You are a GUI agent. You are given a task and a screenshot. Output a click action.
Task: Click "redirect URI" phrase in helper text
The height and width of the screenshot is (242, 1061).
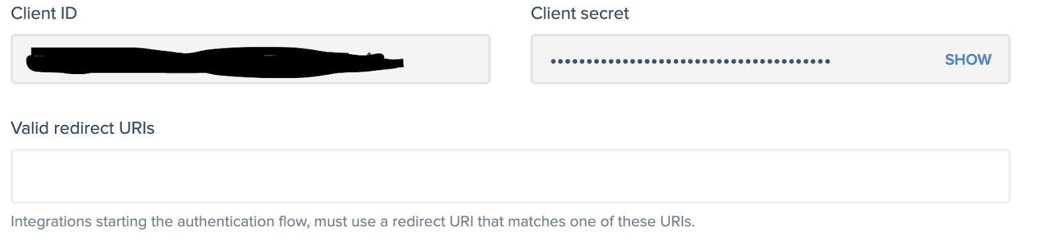pyautogui.click(x=432, y=222)
